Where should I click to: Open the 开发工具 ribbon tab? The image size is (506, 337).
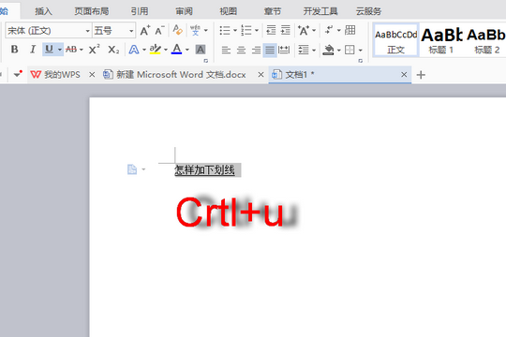(320, 11)
